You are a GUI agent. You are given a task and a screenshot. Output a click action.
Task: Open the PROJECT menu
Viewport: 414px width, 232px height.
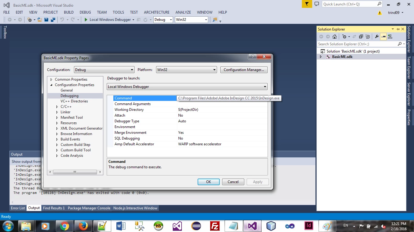click(51, 12)
